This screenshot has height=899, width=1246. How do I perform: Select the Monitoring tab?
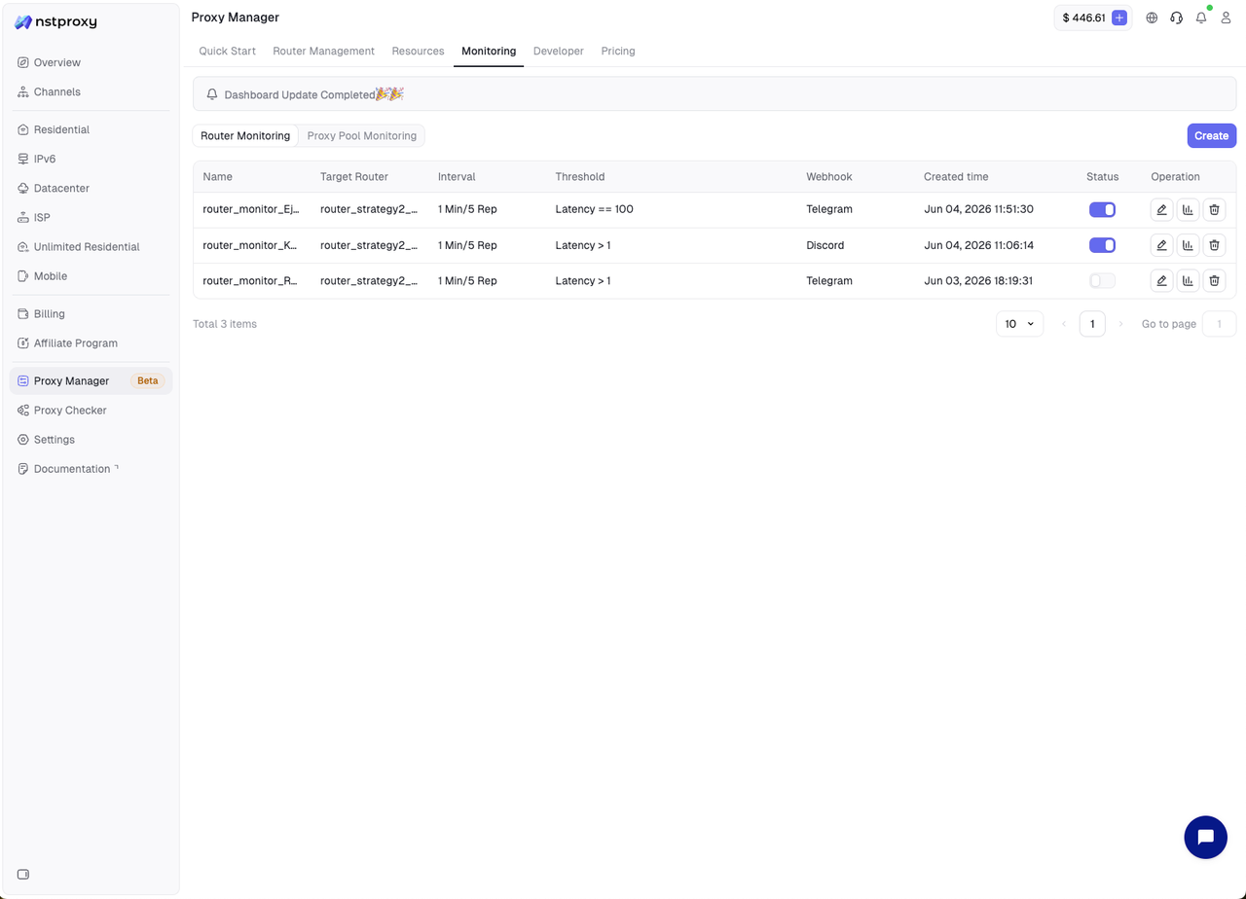point(489,51)
